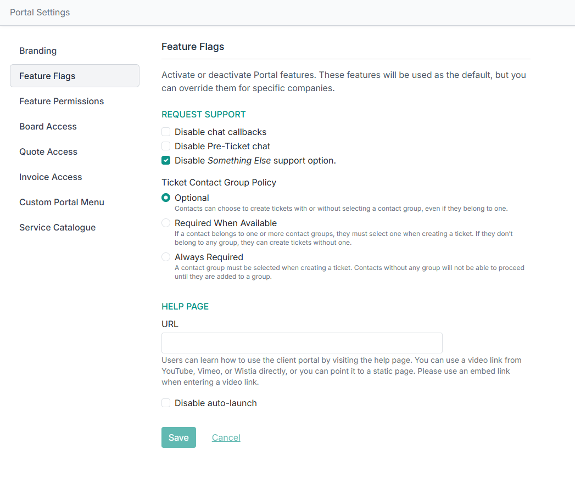Click the Feature Flags page heading
Viewport: 575px width, 478px height.
coord(193,47)
